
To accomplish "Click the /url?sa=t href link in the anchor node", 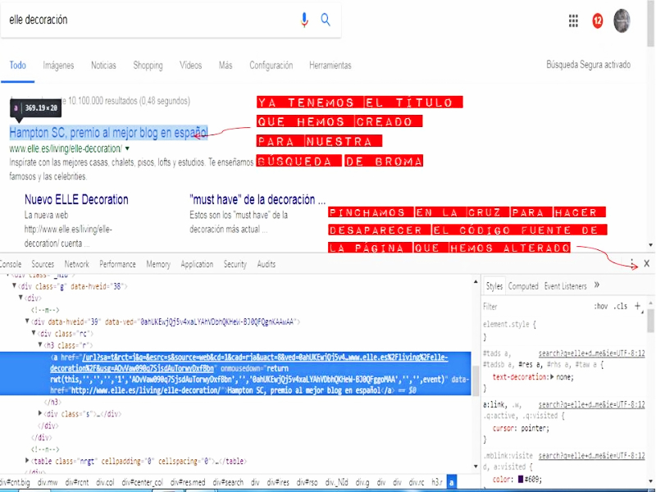I will tap(249, 362).
